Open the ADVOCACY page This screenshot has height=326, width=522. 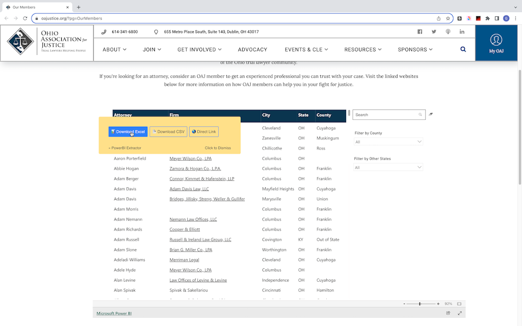tap(252, 49)
